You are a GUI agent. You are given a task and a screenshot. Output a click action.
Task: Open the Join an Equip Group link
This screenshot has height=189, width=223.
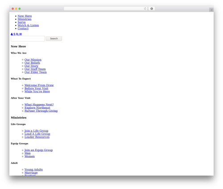point(39,150)
